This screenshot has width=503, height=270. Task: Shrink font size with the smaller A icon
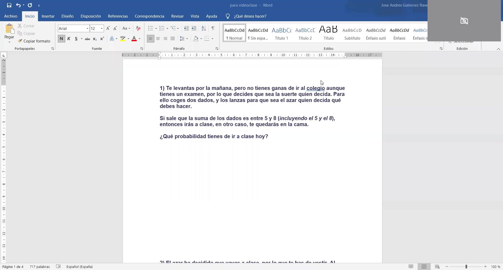click(115, 28)
